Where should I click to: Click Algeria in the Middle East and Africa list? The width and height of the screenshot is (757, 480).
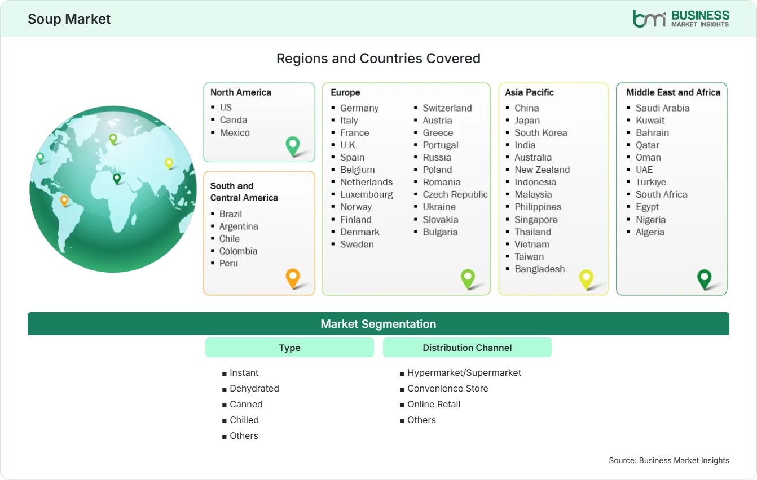(650, 232)
